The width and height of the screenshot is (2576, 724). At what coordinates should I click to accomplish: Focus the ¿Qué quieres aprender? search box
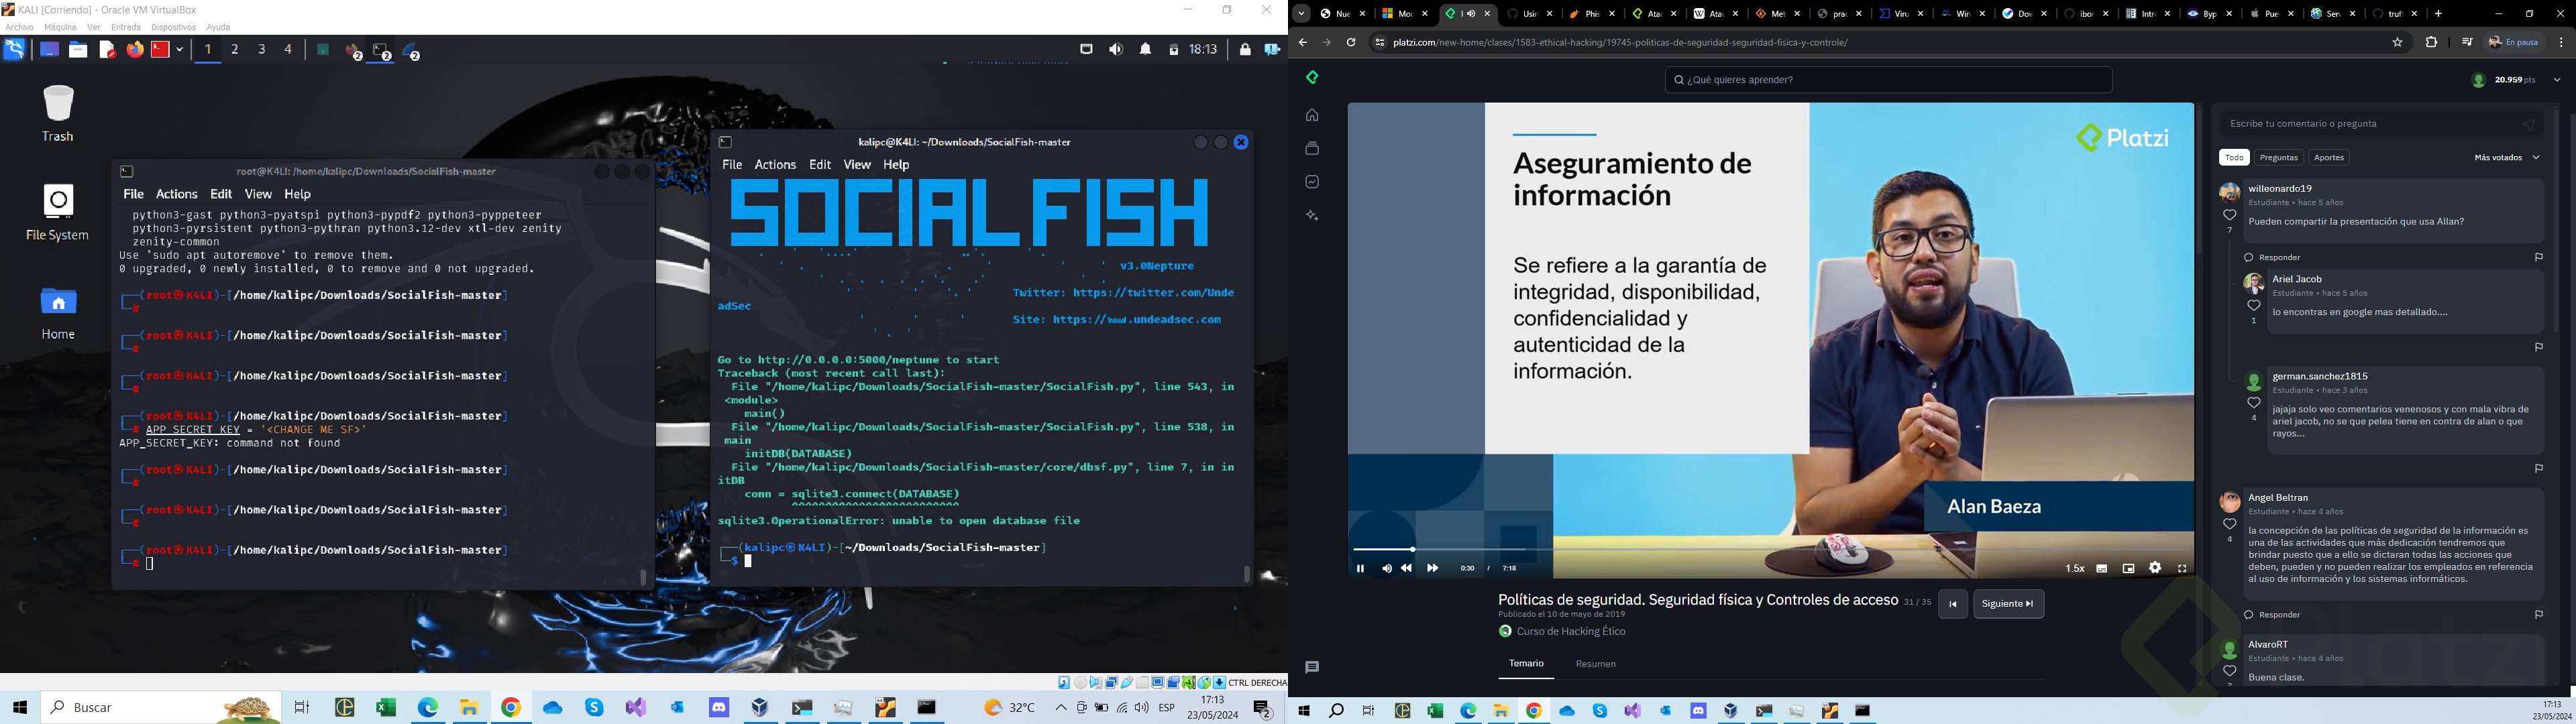click(1888, 80)
